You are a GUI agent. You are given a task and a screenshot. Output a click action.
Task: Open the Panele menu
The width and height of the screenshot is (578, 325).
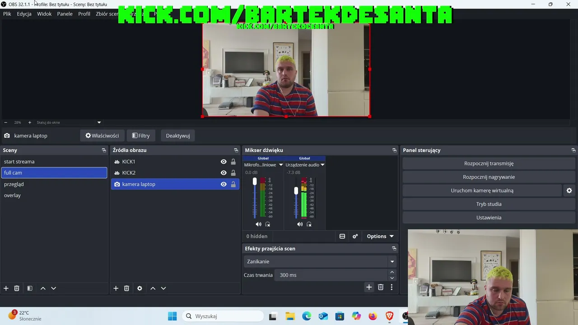[x=65, y=14]
